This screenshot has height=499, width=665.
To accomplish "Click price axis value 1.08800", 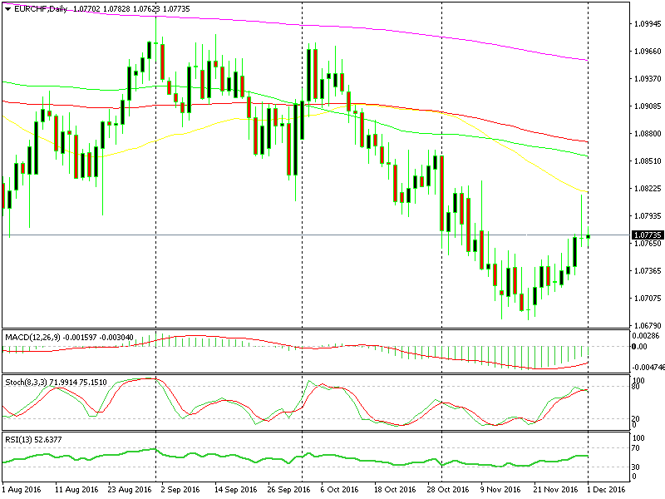I will [648, 134].
